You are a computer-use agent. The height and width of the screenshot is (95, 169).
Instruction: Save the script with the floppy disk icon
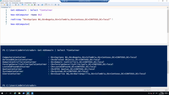pyautogui.click(x=7, y=5)
